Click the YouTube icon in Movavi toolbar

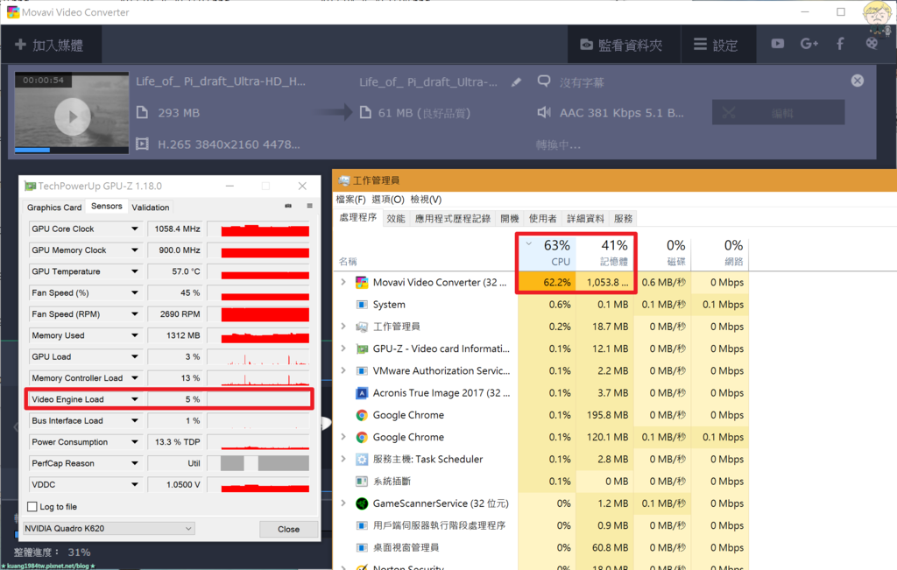point(778,44)
